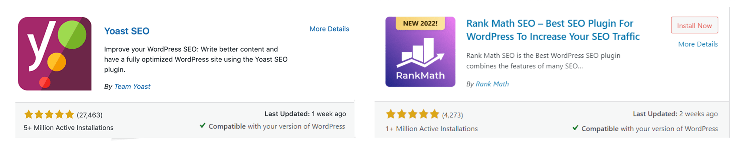735x145 pixels.
Task: Open the Yoast SEO title link
Action: 127,31
